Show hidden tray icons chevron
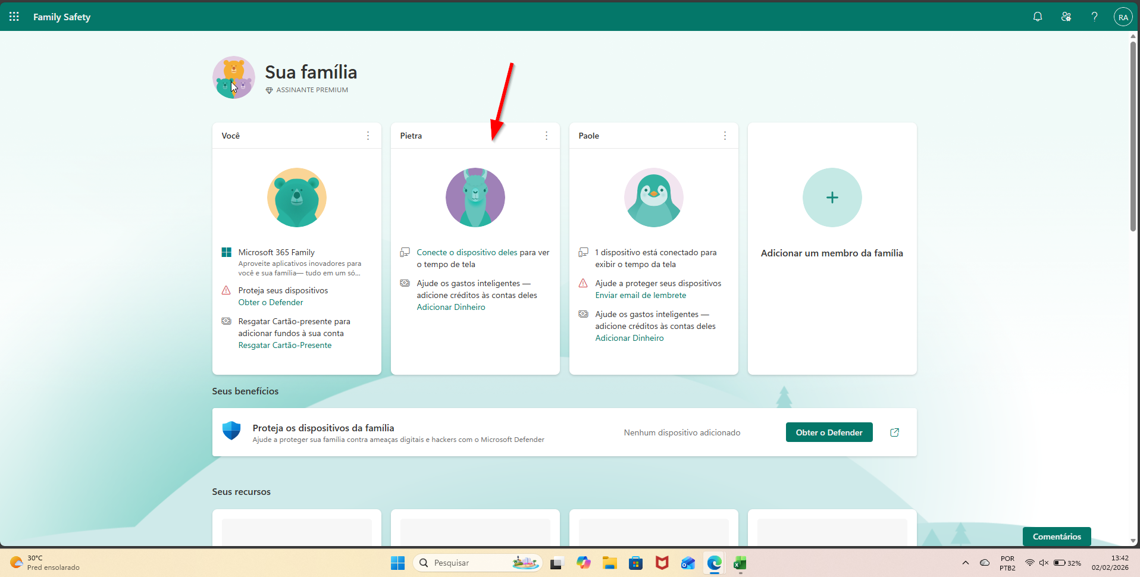The height and width of the screenshot is (577, 1140). pos(966,563)
